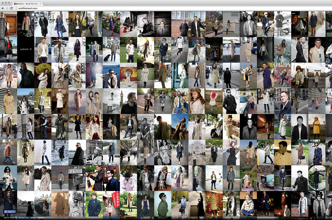
Task: Open the photo with the yellow parasol
Action: point(43,75)
